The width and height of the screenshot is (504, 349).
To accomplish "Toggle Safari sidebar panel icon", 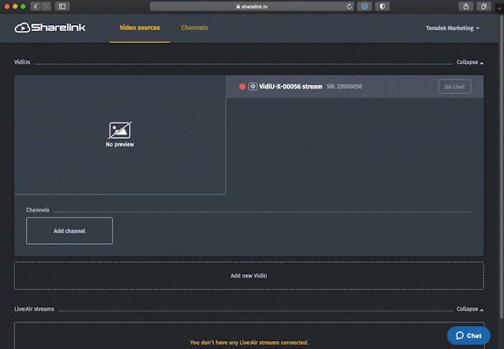I will point(62,6).
